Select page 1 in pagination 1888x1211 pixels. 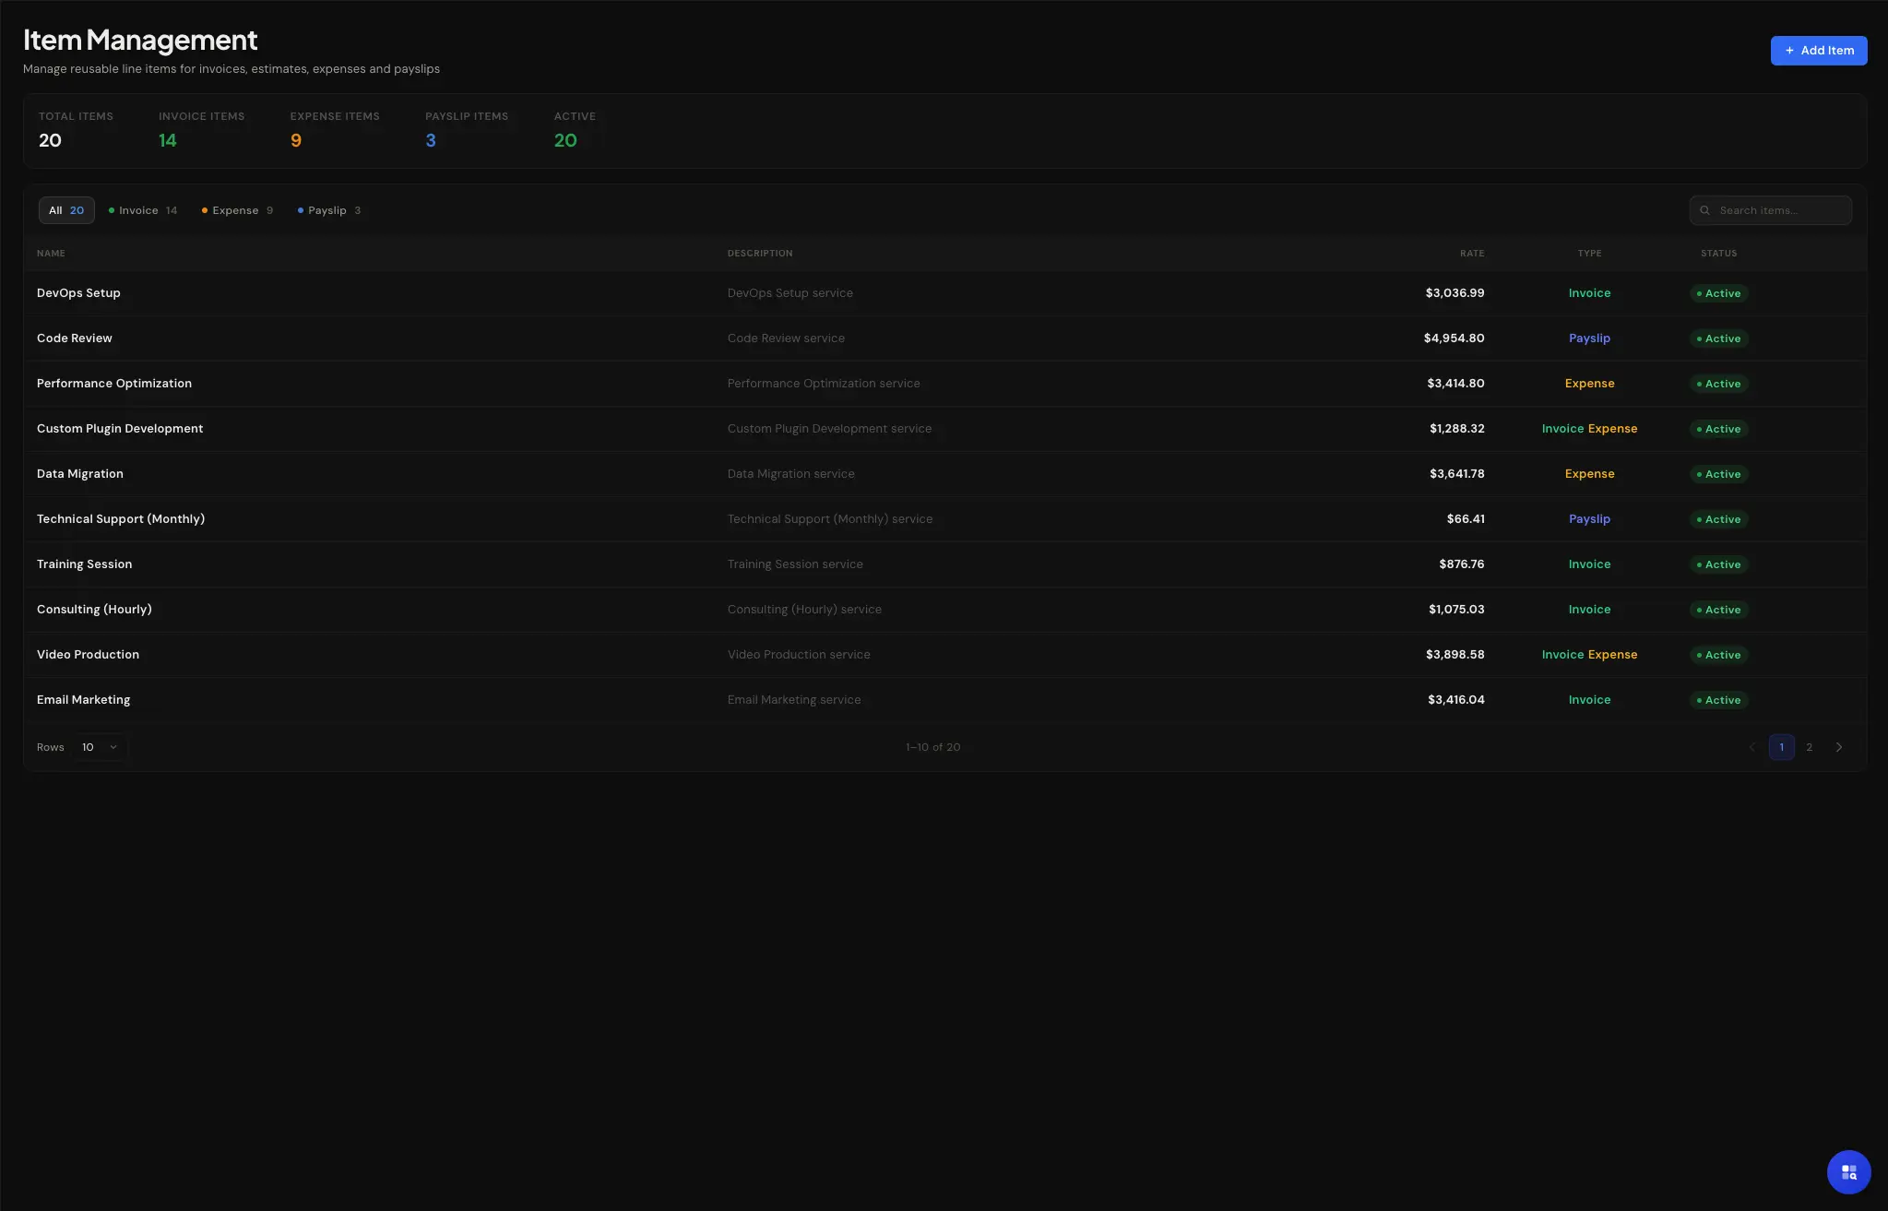[x=1781, y=747]
